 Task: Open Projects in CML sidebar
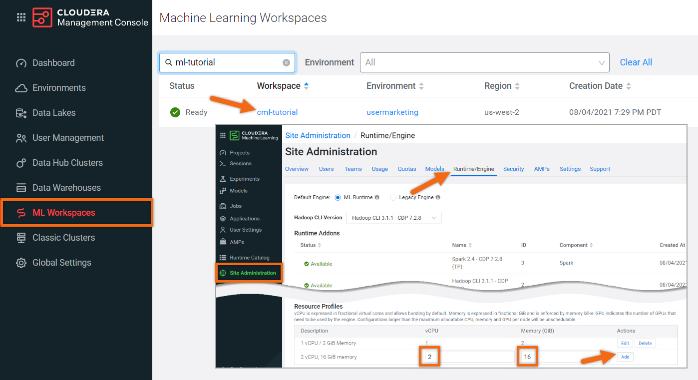pyautogui.click(x=239, y=153)
